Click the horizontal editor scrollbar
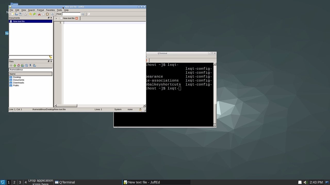330x185 pixels. point(66,105)
